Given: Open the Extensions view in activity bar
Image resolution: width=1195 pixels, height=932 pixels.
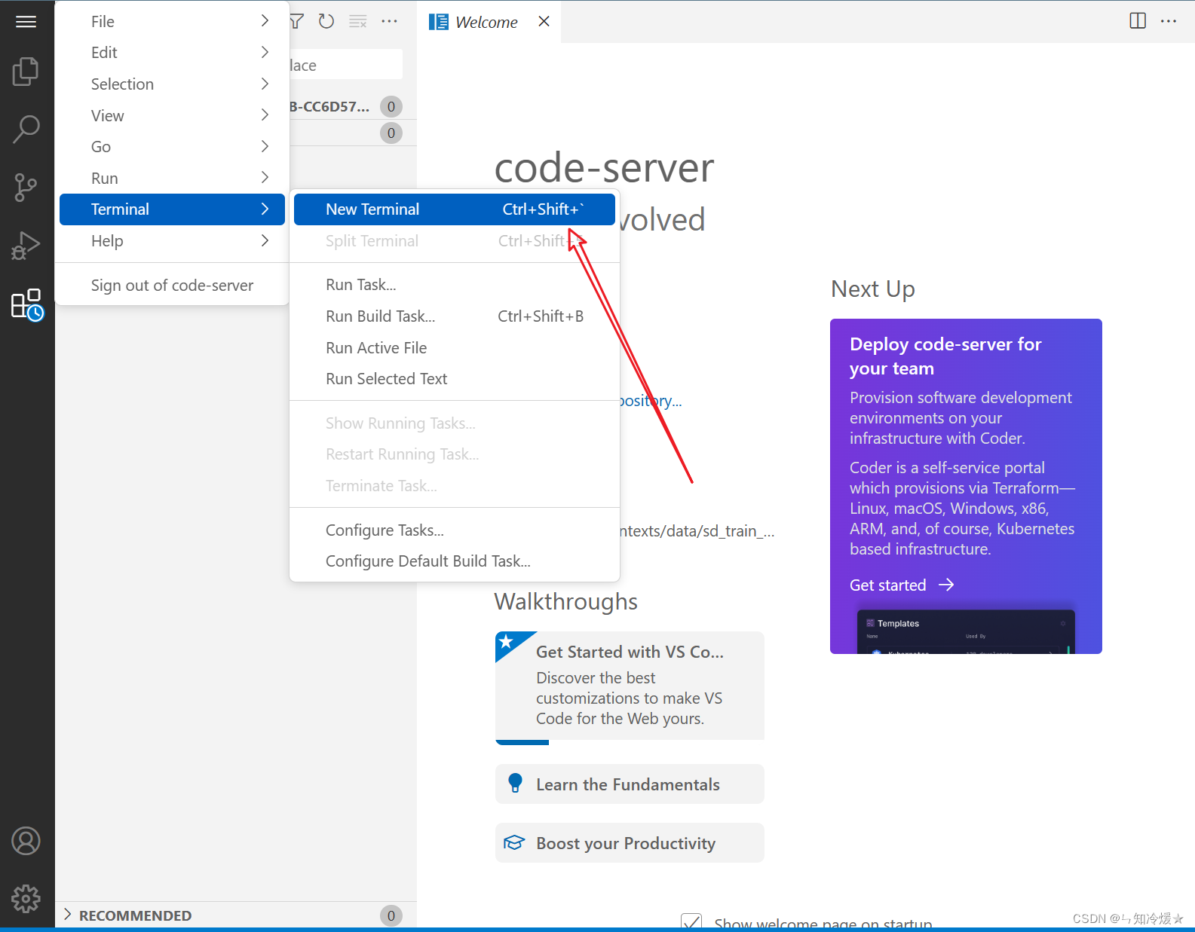Looking at the screenshot, I should click(26, 304).
